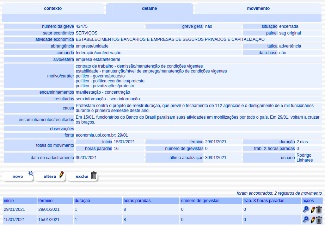Click the exclui button
Image resolution: width=325 pixels, height=226 pixels.
tap(82, 176)
